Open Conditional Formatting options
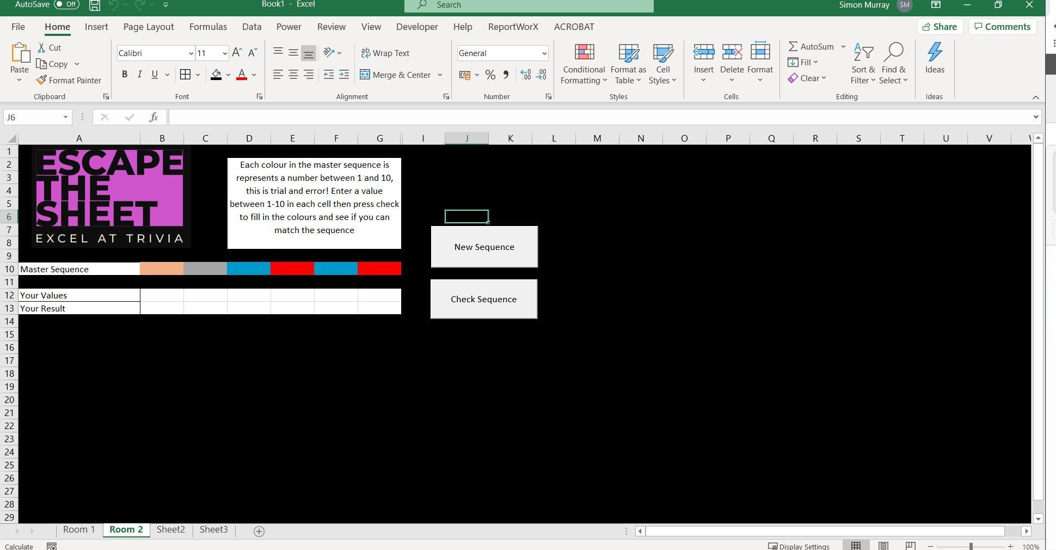 583,63
